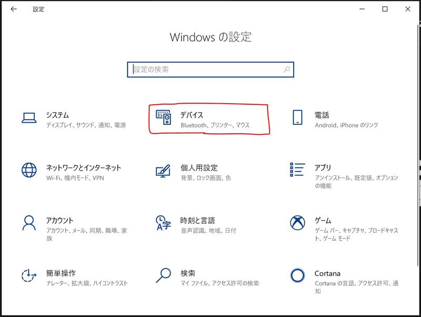This screenshot has height=317, width=421.
Task: Go back with the back arrow
Action: pos(14,9)
